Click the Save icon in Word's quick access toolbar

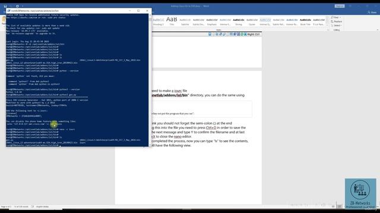click(5, 6)
